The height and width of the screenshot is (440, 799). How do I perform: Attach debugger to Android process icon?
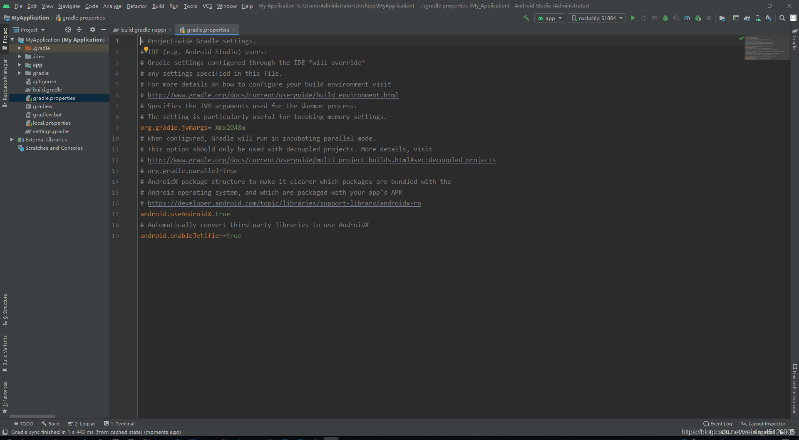(x=698, y=18)
